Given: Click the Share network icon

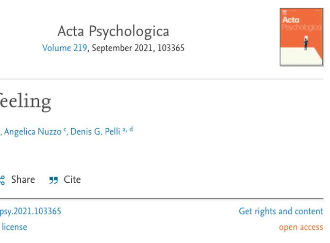Looking at the screenshot, I should pos(2,180).
